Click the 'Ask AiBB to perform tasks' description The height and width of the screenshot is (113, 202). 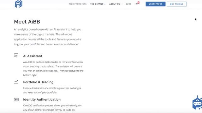53,68
